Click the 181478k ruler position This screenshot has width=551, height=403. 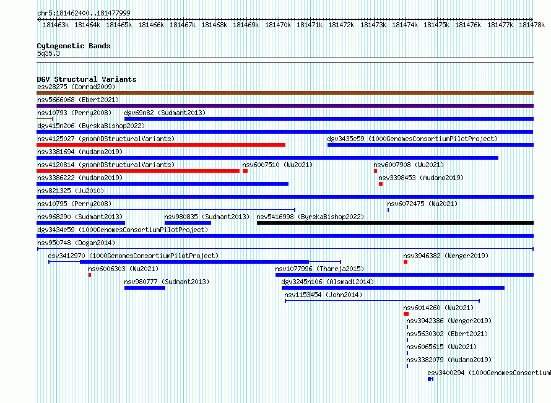(x=532, y=25)
